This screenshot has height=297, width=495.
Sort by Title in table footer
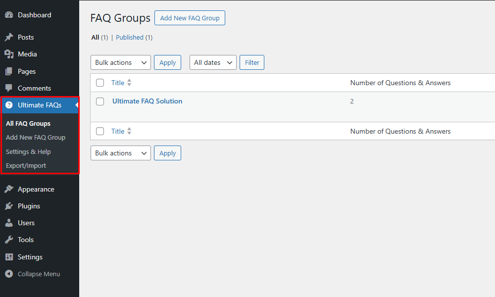(118, 131)
